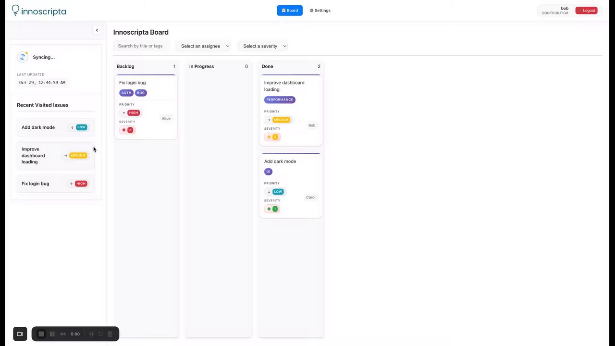Focus the 'Search by title or tags' field

(141, 46)
